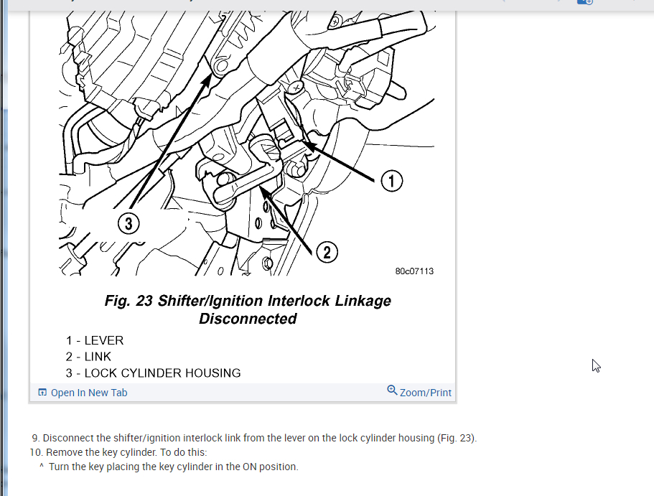Viewport: 654px width, 496px height.
Task: Click the Zoom/Print magnifier icon
Action: point(392,390)
